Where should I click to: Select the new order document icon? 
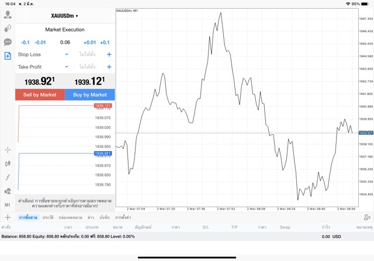click(x=8, y=56)
